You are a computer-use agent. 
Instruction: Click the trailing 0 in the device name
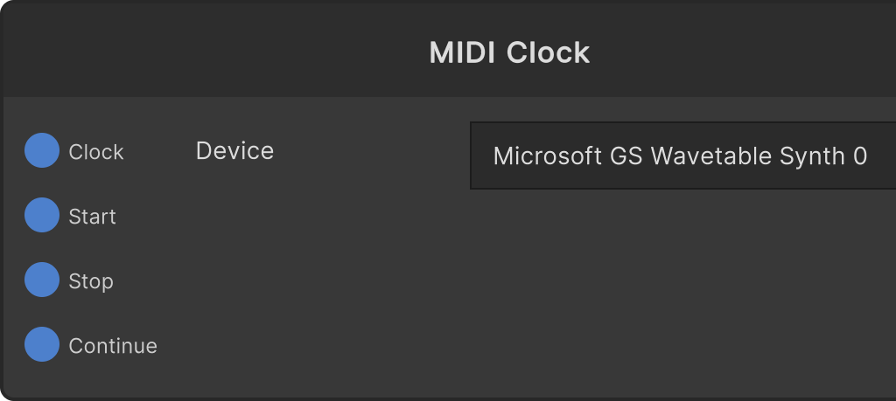[x=860, y=156]
